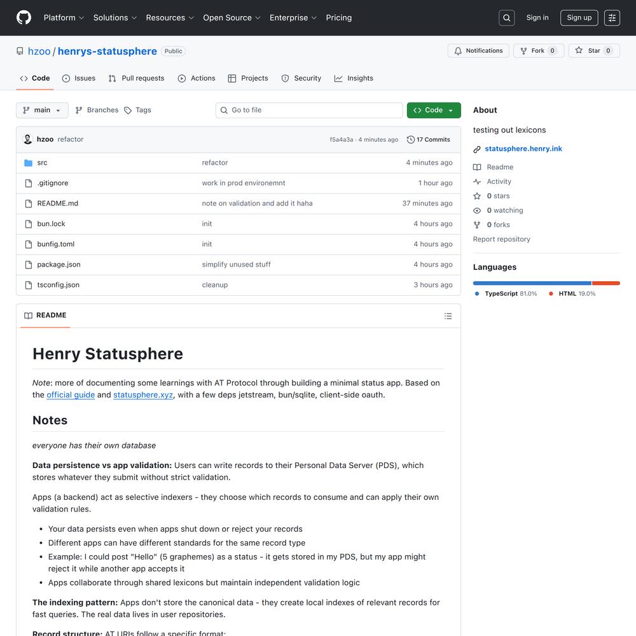Switch to the Security tab
The width and height of the screenshot is (636, 636).
coord(301,78)
